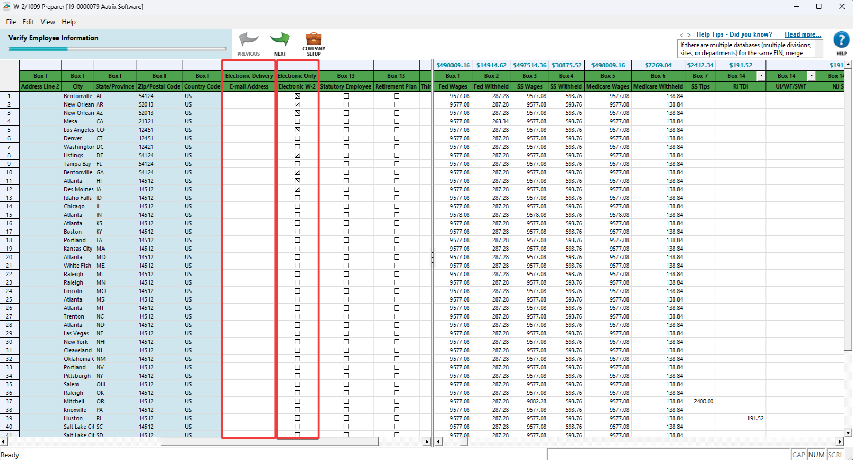Expand the Box 14 UI/WF/SWF dropdown
853x460 pixels.
pyautogui.click(x=812, y=76)
